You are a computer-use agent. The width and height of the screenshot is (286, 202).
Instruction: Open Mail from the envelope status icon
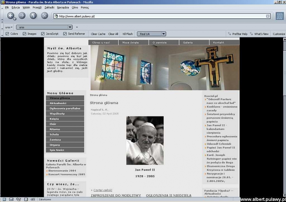coord(11,199)
